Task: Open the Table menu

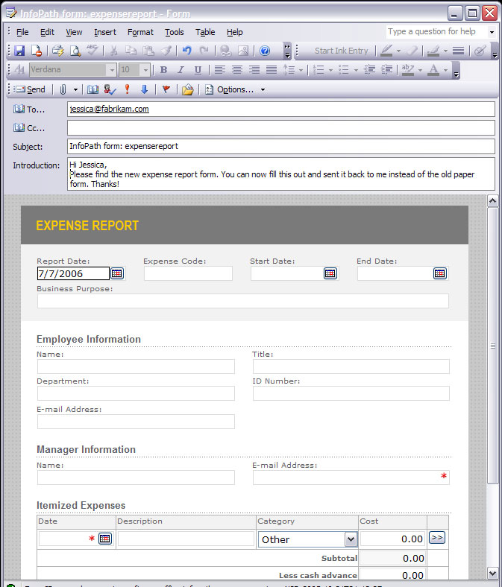Action: [x=205, y=32]
